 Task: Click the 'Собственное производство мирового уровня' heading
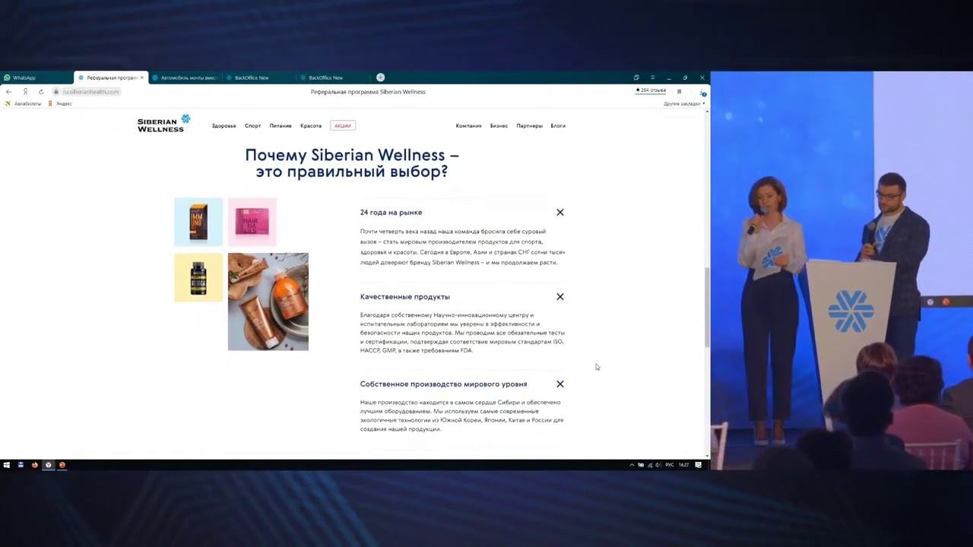[443, 384]
